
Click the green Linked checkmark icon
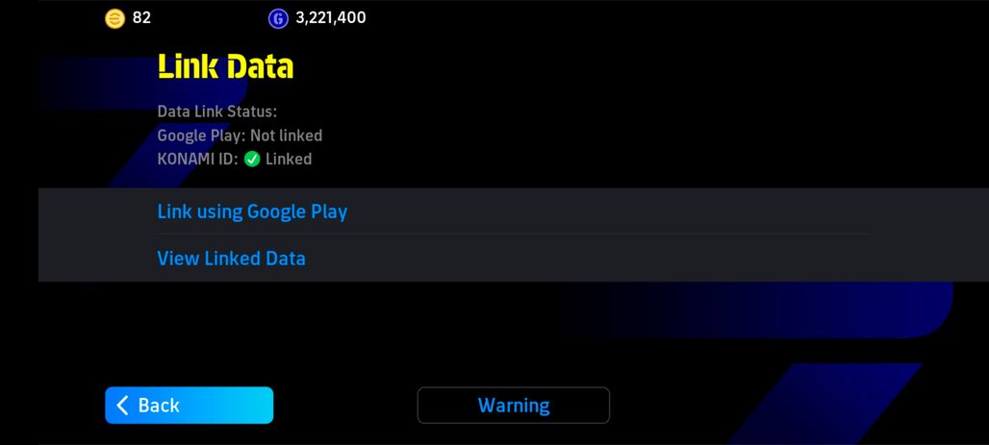[252, 160]
